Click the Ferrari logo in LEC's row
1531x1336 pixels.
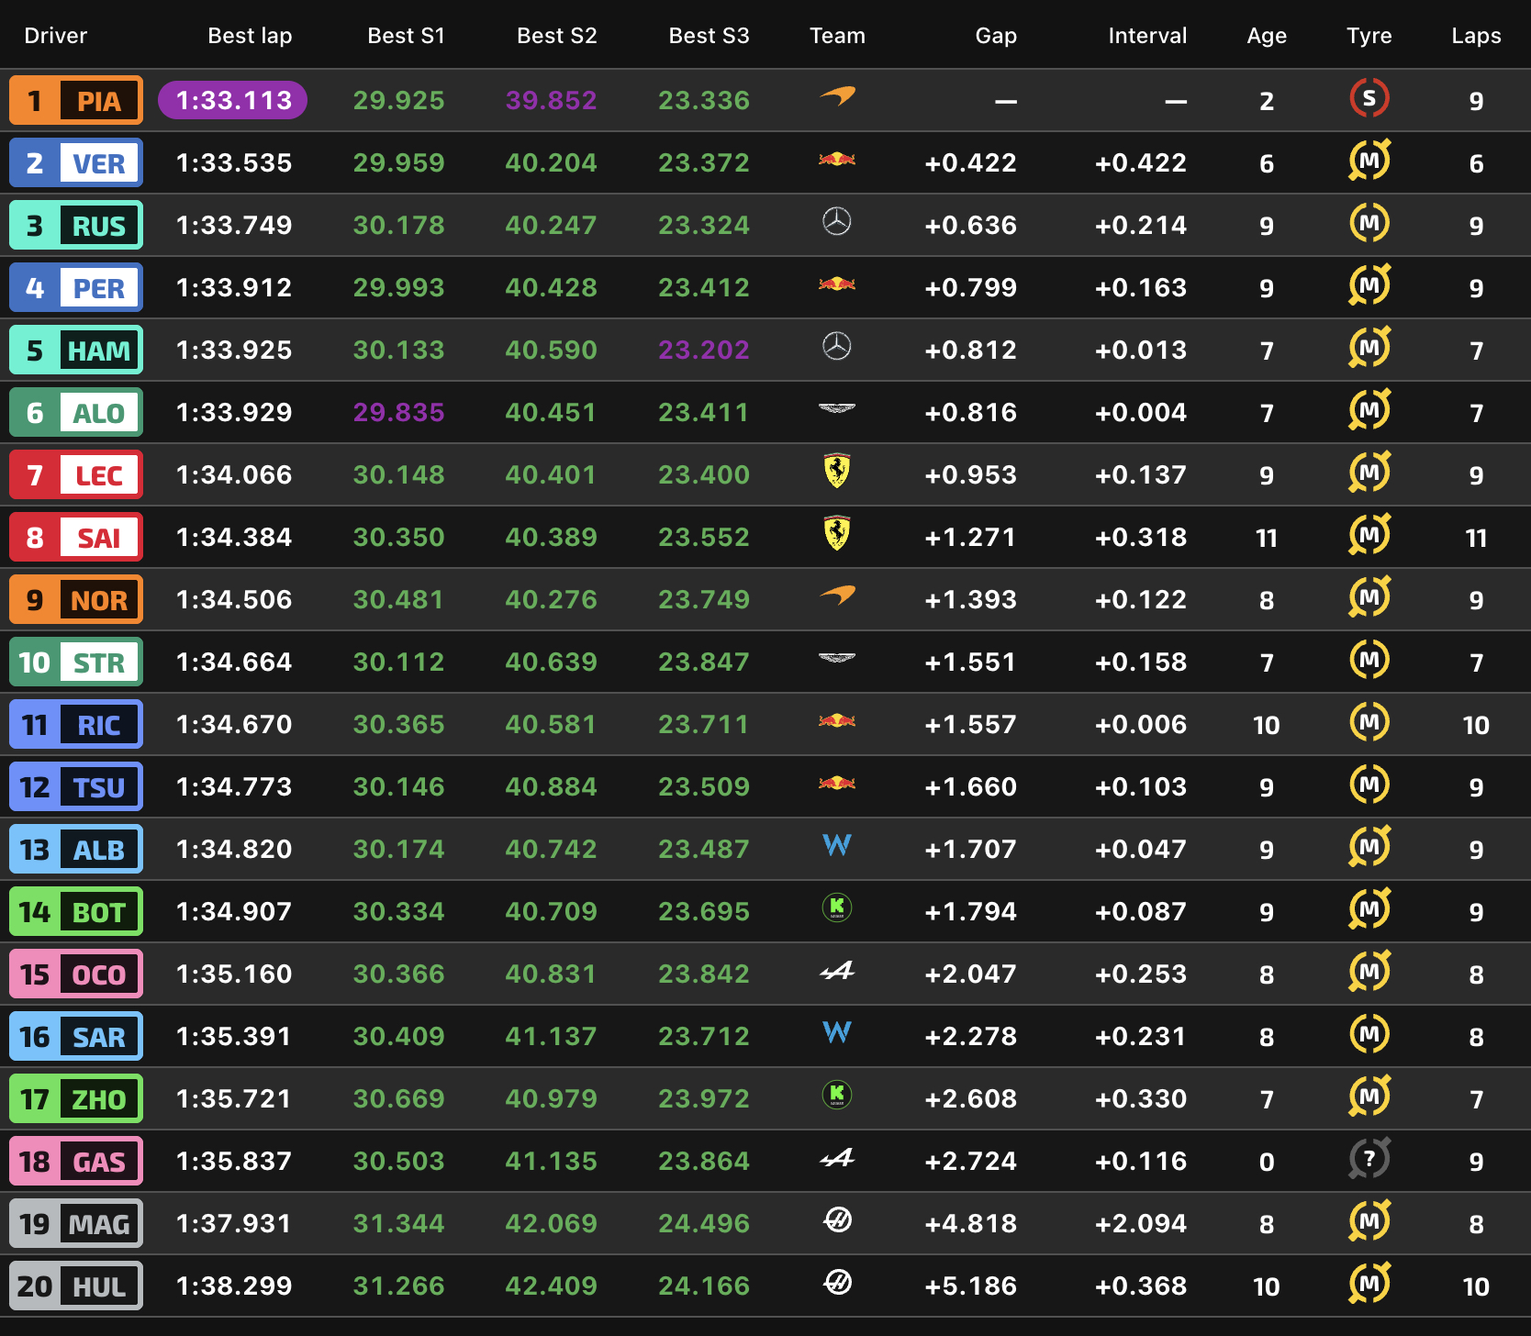pos(836,471)
